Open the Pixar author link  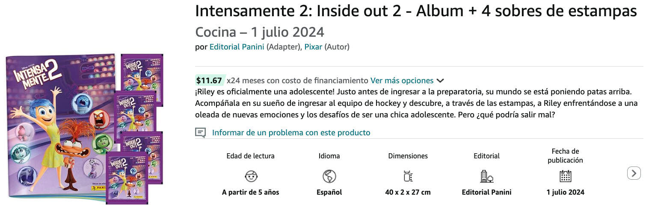pos(313,47)
